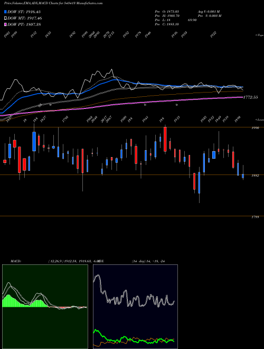Click the blue DOW ST legend swatch

point(6,12)
